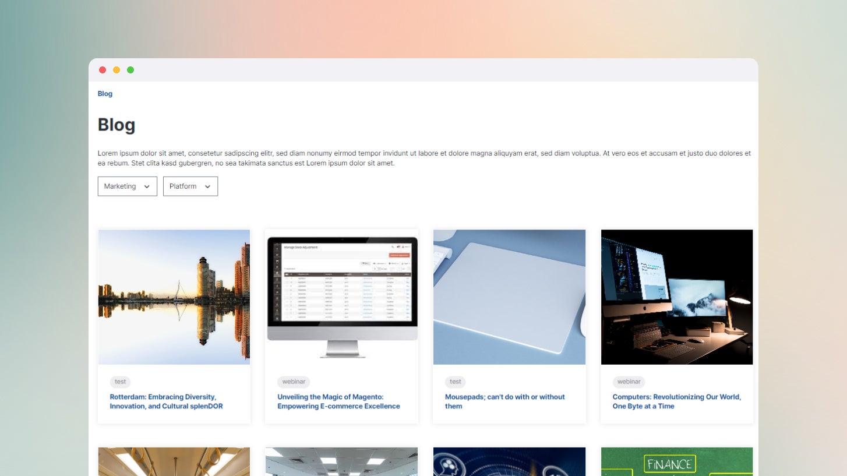Click the Blog breadcrumb link
The width and height of the screenshot is (847, 476).
point(105,94)
